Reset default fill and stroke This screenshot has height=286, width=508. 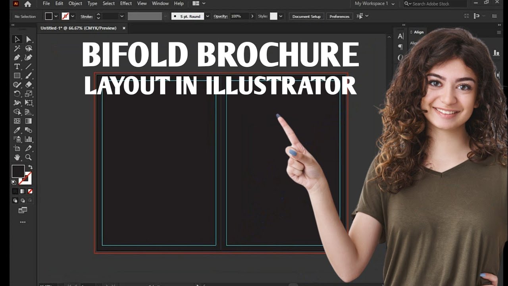[x=14, y=182]
